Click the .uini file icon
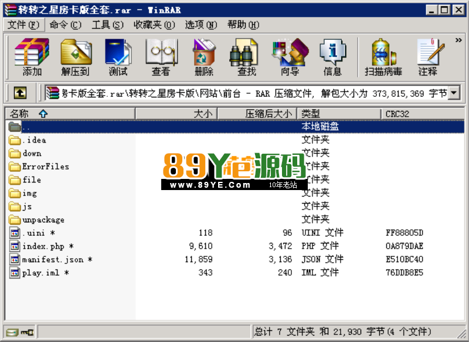Screen dimensions: 469x342 (x=15, y=233)
